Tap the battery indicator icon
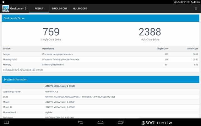This screenshot has width=201, height=126. tap(187, 2)
